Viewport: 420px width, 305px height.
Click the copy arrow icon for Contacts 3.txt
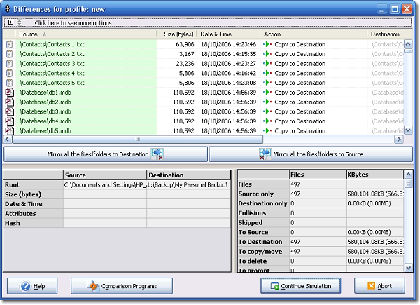coord(268,64)
